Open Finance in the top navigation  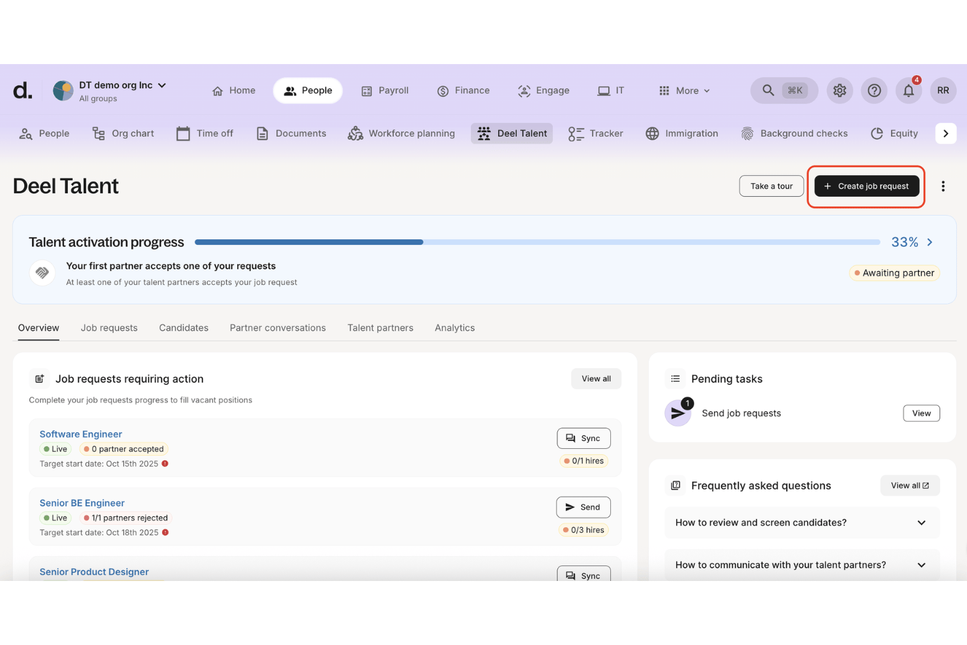click(x=463, y=91)
